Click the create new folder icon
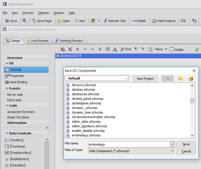The height and width of the screenshot is (169, 201). pos(181,78)
